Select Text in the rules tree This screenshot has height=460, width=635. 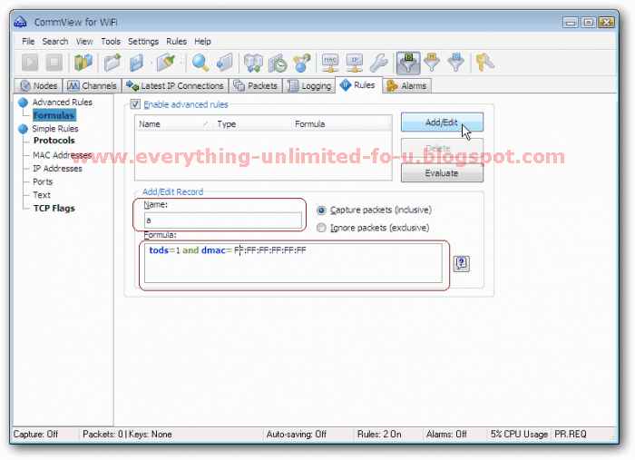point(42,195)
